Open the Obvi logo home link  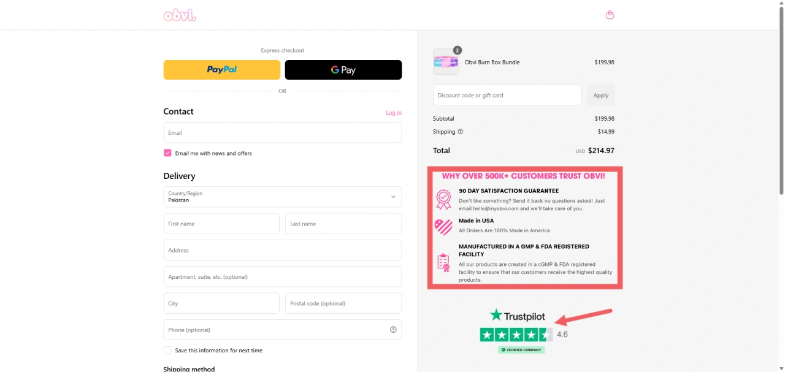180,15
